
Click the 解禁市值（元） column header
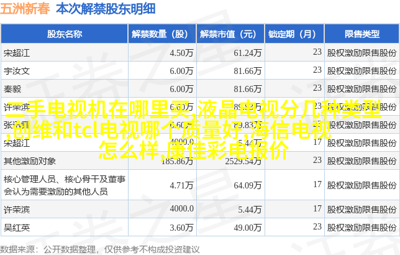click(x=230, y=34)
